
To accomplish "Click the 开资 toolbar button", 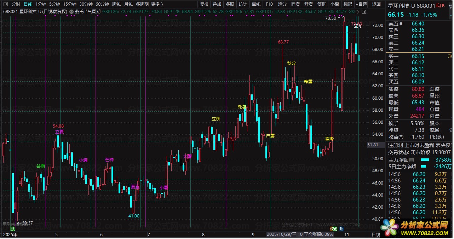I will click(309, 4).
